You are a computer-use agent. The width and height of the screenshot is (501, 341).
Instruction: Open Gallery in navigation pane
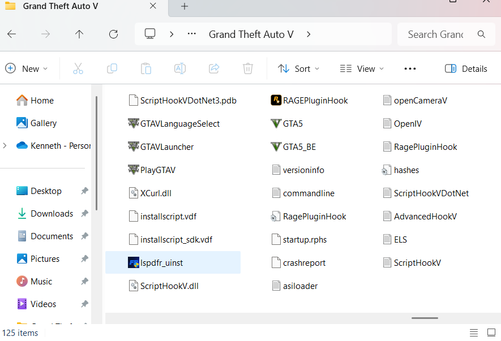(x=36, y=123)
